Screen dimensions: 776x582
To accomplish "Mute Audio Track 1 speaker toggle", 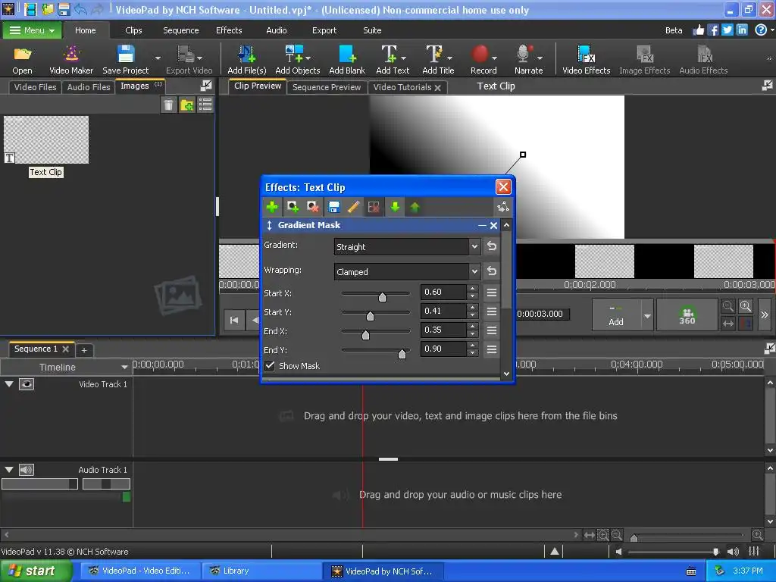I will [x=27, y=470].
